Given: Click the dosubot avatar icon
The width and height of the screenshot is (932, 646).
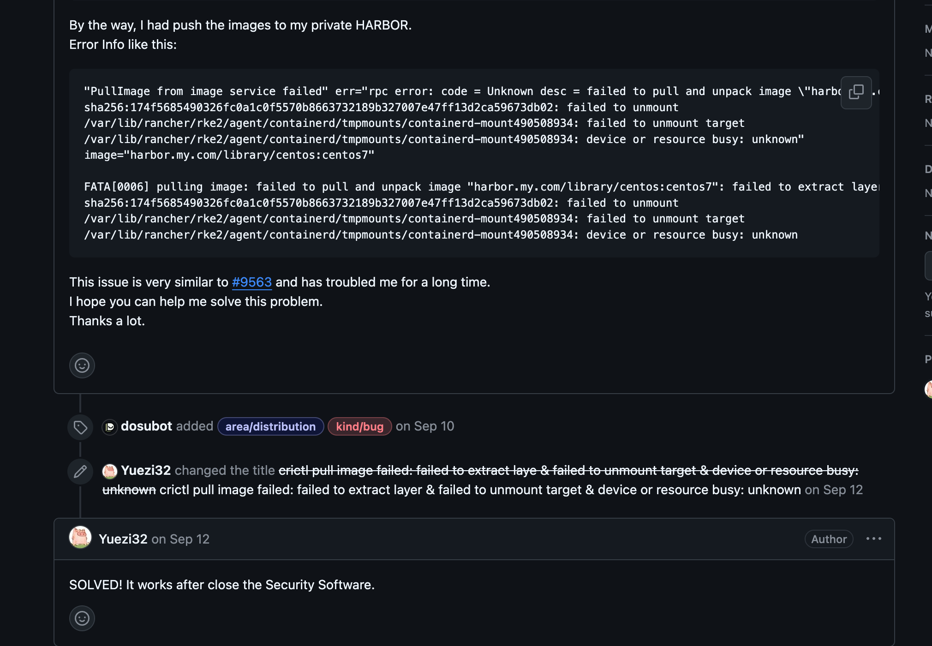Looking at the screenshot, I should (x=110, y=427).
